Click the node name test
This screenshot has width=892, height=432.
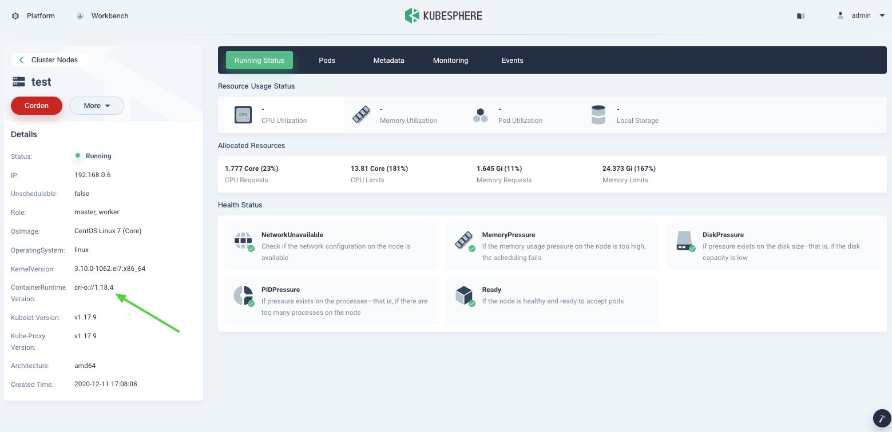pyautogui.click(x=41, y=82)
